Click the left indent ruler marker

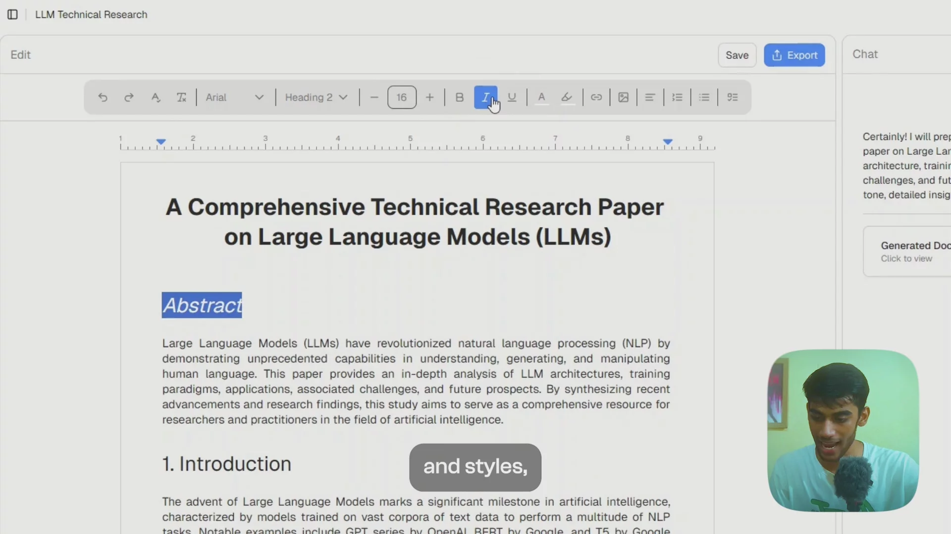[161, 142]
